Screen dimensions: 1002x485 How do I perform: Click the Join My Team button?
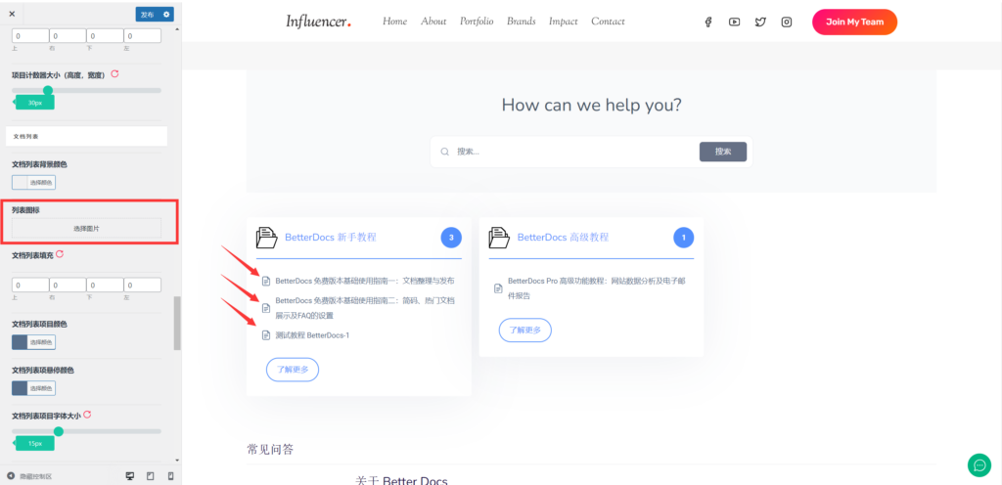[854, 22]
